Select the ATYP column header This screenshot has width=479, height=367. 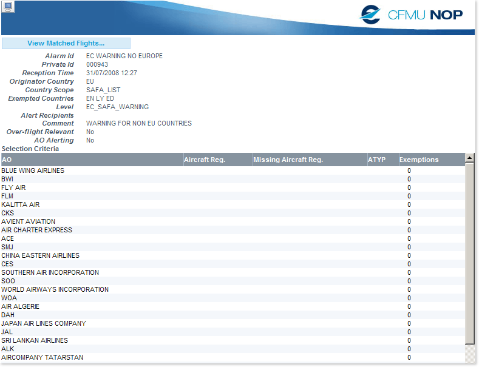coord(381,160)
